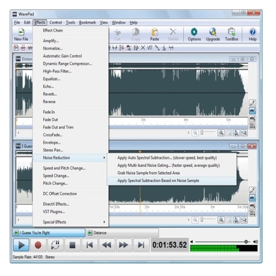Close the I Guess audio window
Image resolution: width=276 pixels, height=276 pixels.
click(x=252, y=146)
